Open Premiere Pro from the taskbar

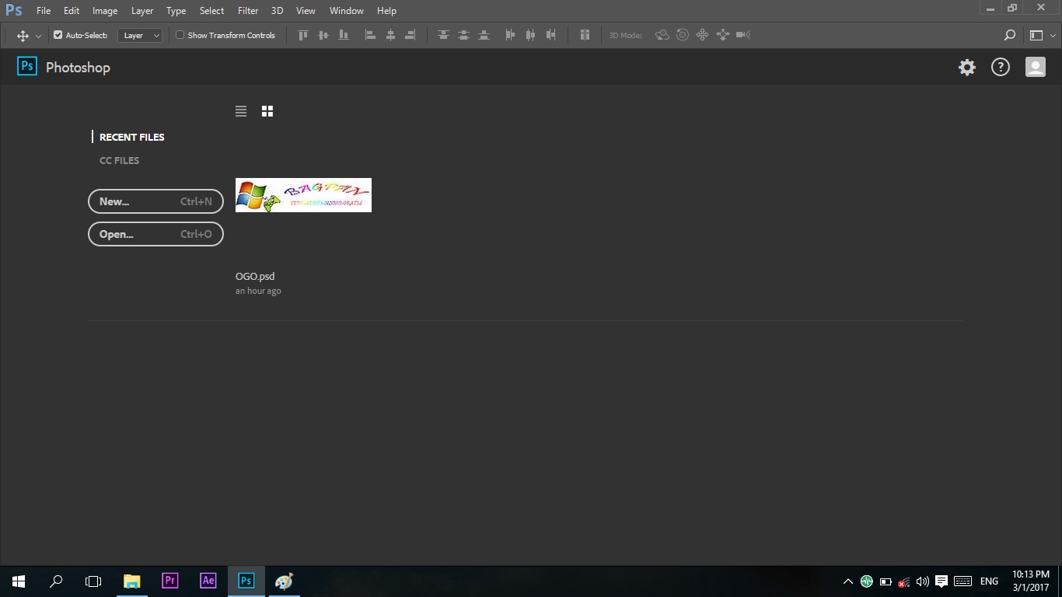[170, 581]
